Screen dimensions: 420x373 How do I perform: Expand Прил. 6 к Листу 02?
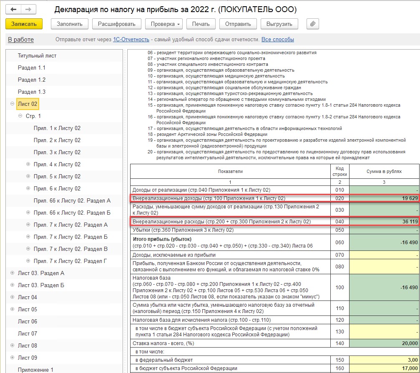point(28,188)
